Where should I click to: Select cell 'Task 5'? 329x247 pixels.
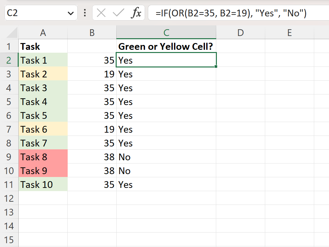click(x=43, y=115)
